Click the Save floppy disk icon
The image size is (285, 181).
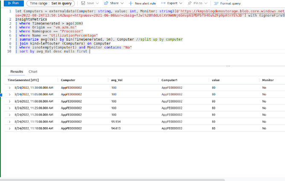point(83,3)
